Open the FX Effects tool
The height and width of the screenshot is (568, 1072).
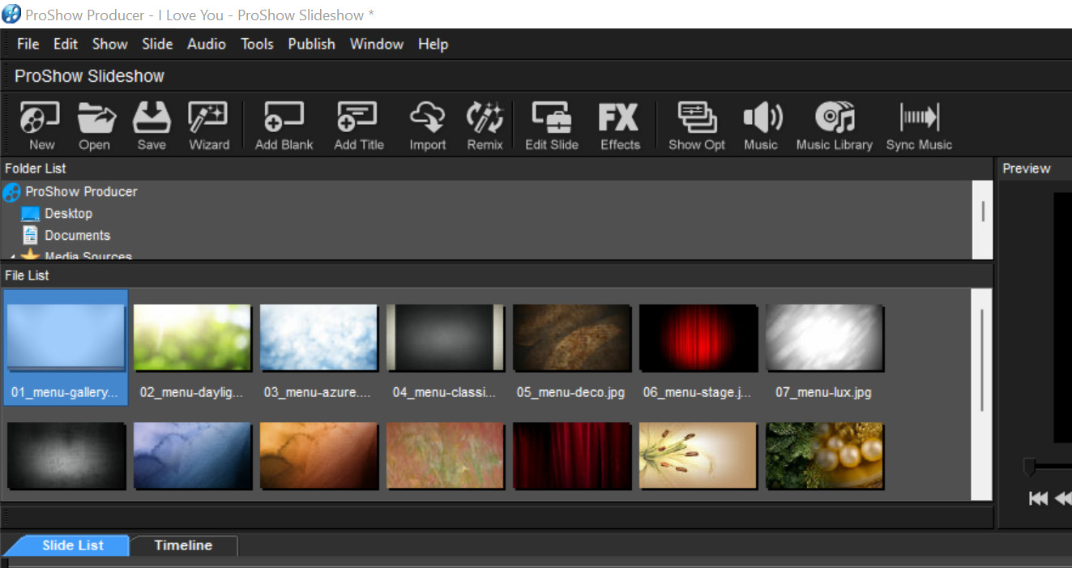(619, 126)
